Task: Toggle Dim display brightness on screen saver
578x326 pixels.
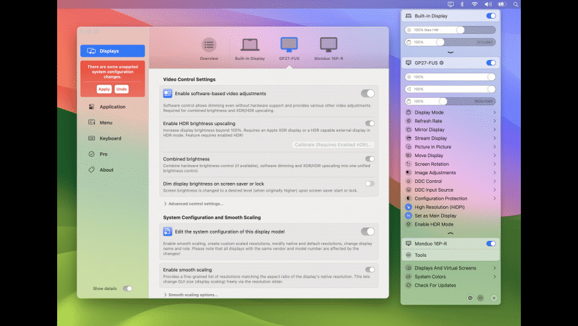Action: click(370, 184)
